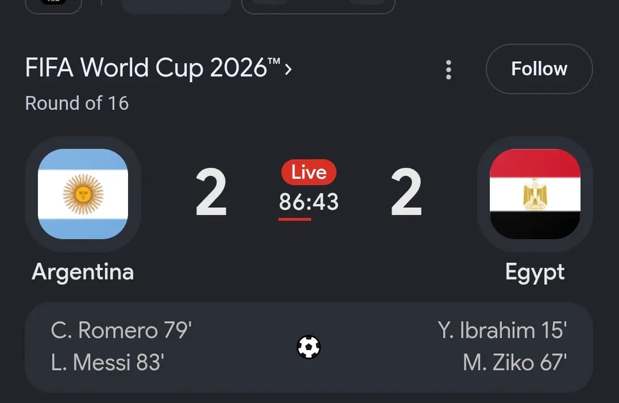Select the partially visible outlined chip at top

coord(318,6)
